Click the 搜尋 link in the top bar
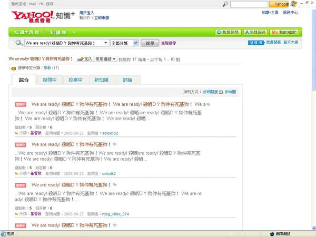The image size is (316, 237). 50,4
